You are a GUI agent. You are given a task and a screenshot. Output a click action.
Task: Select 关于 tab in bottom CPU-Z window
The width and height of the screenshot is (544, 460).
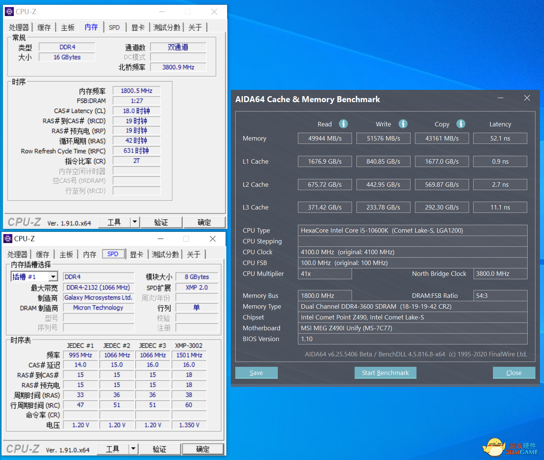(194, 255)
